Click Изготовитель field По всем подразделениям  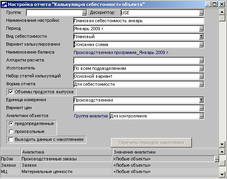137,68
